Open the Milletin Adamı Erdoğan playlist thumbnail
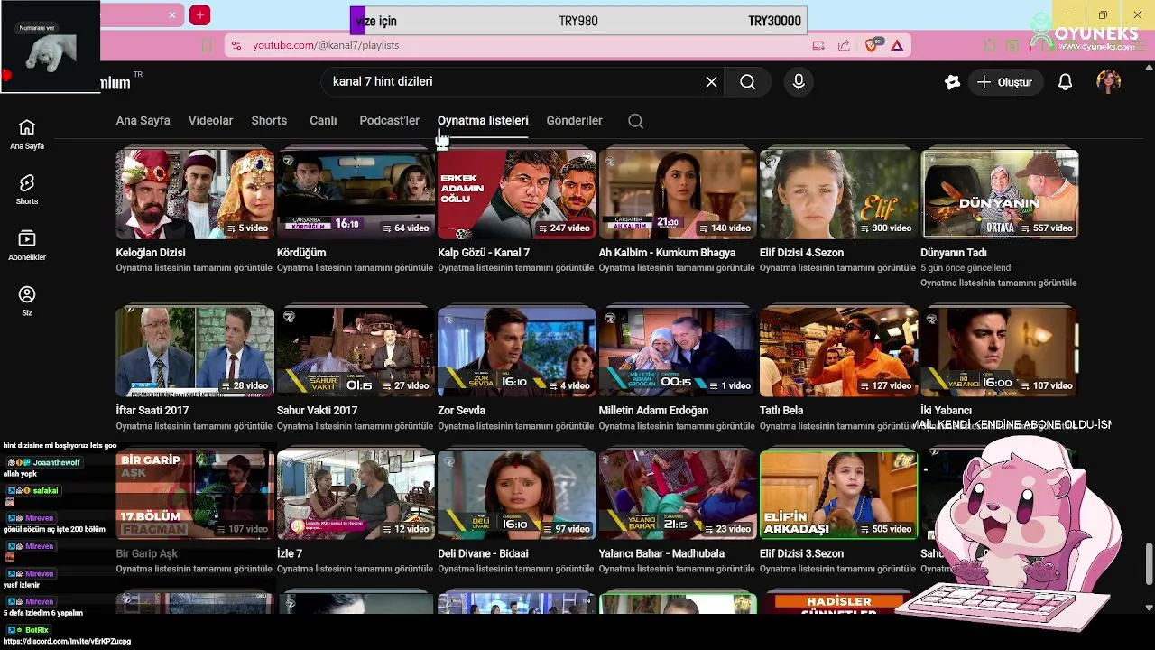 (x=678, y=351)
